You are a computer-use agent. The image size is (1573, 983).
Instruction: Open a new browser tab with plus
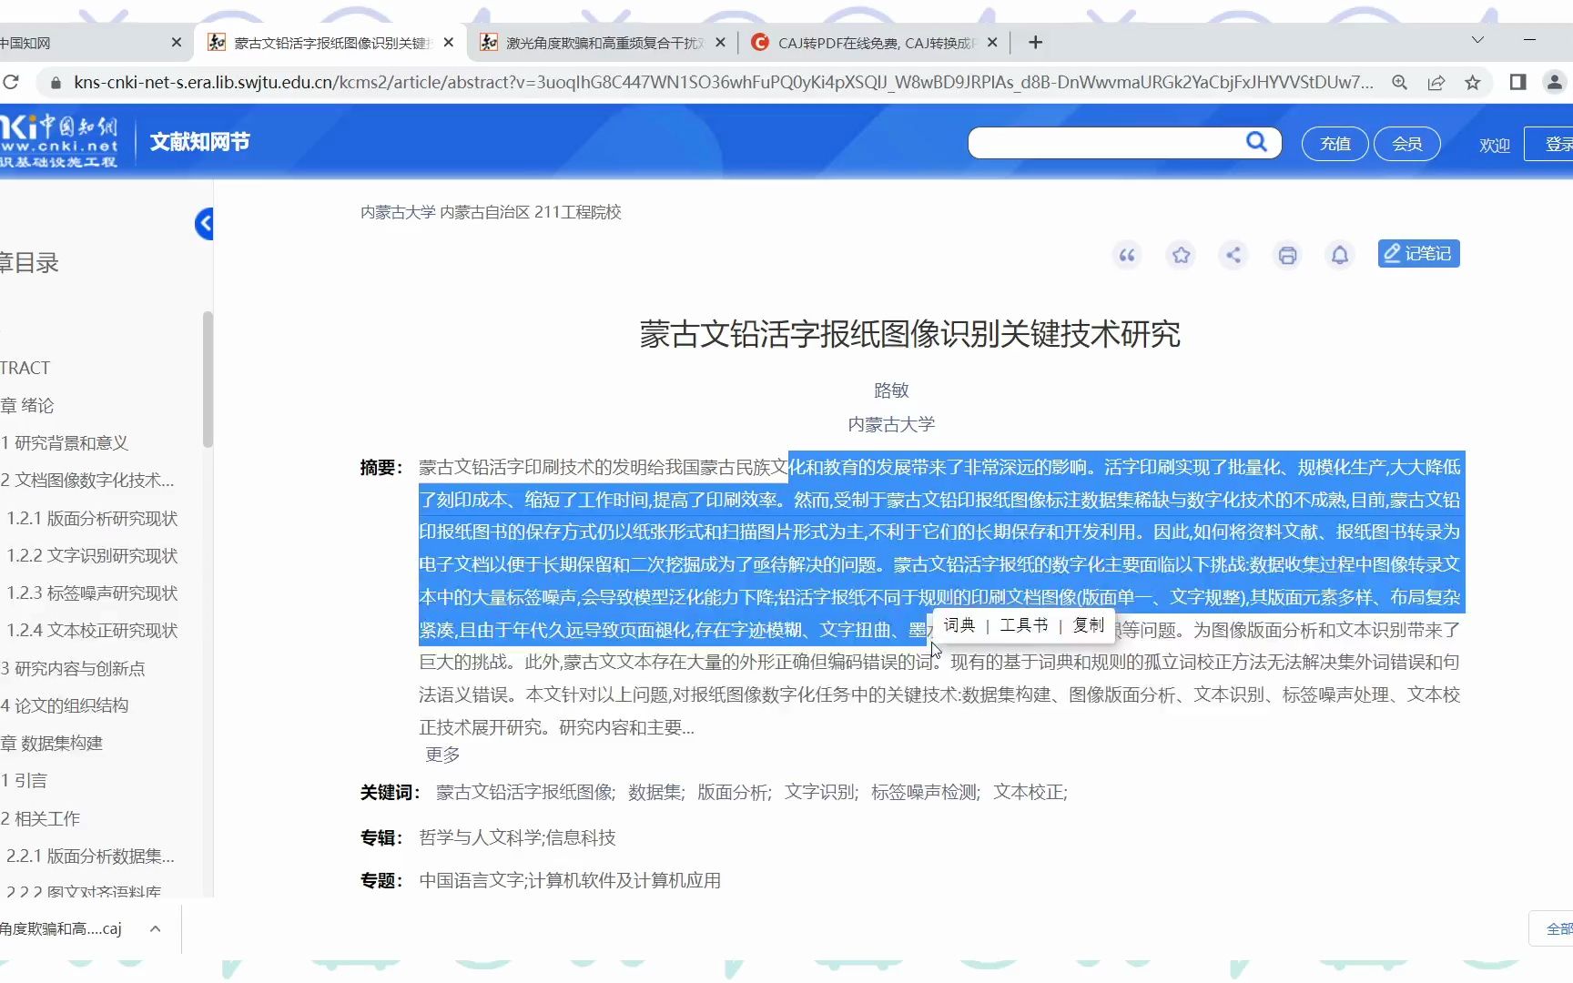click(1035, 42)
